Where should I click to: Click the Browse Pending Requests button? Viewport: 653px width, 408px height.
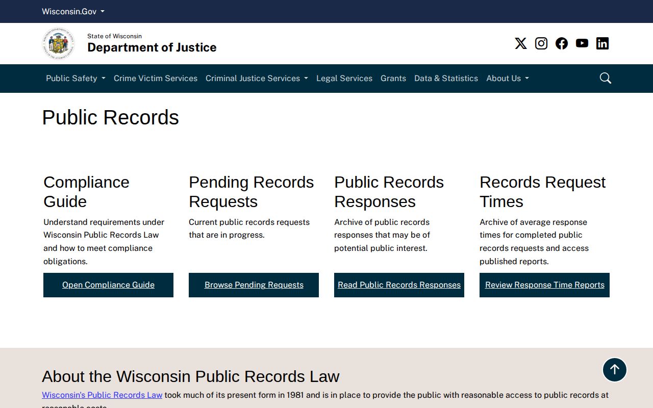click(254, 285)
